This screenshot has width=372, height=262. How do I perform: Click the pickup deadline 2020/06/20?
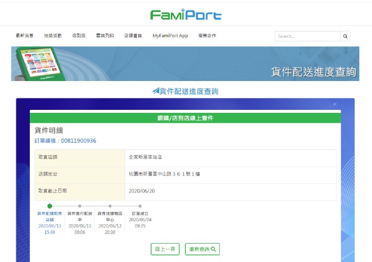142,191
